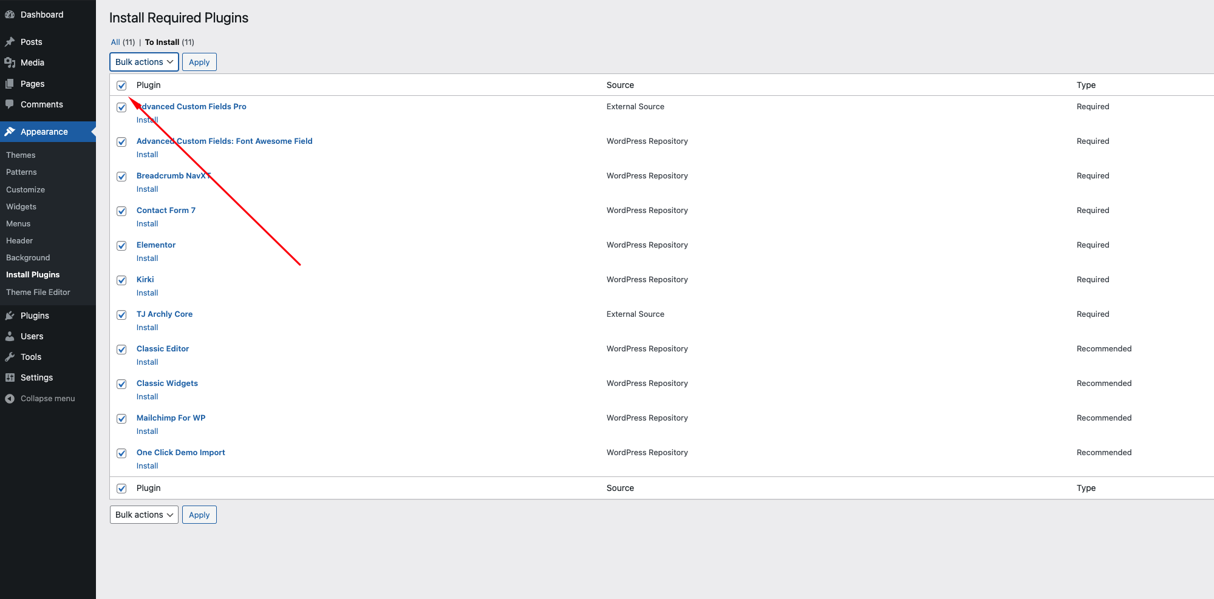Viewport: 1214px width, 599px height.
Task: Click Install under Mailchimp For WP
Action: 147,431
